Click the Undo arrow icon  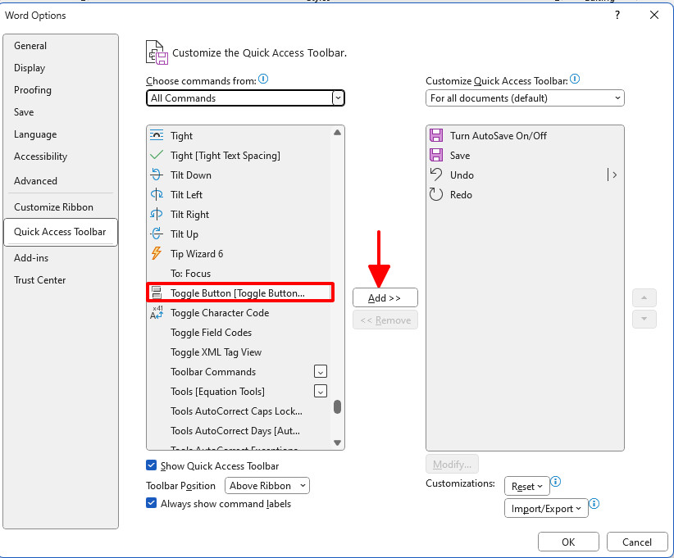point(436,175)
